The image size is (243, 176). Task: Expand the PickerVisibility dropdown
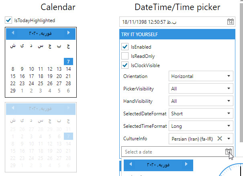tap(229, 88)
